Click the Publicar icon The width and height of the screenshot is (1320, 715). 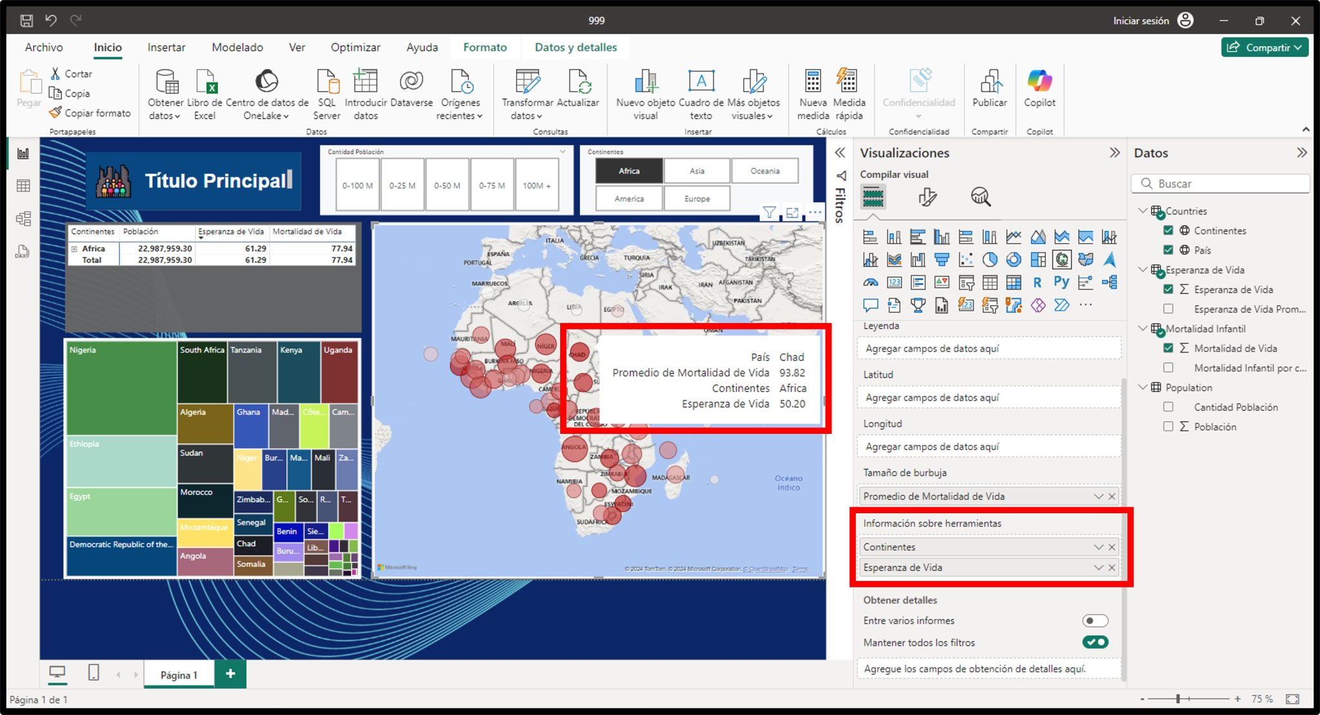pyautogui.click(x=989, y=87)
